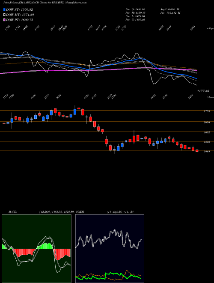
Task: Select the DOW ST: 1509.82 label
Action: click(x=19, y=9)
